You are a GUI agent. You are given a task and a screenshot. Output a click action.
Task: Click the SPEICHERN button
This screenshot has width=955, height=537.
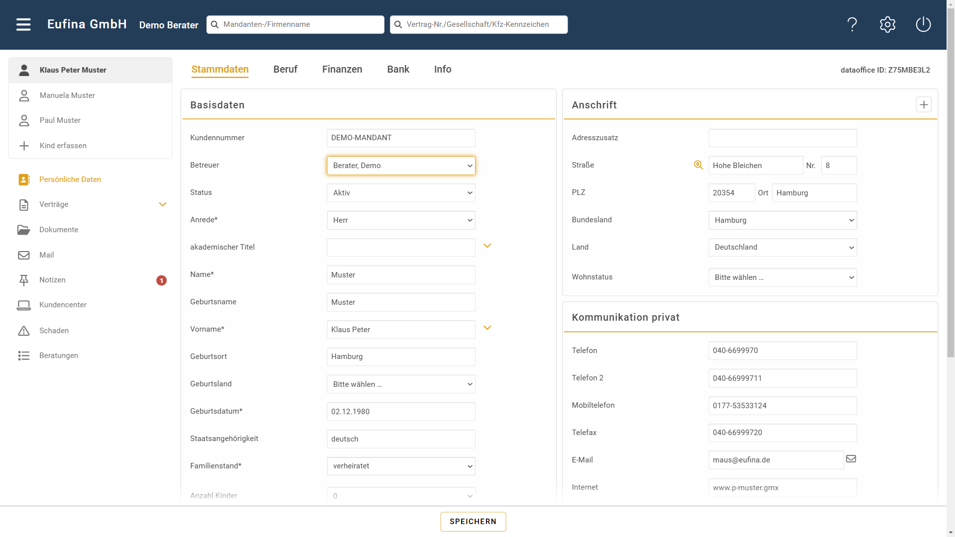473,522
